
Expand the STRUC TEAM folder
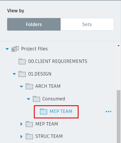tap(21, 136)
